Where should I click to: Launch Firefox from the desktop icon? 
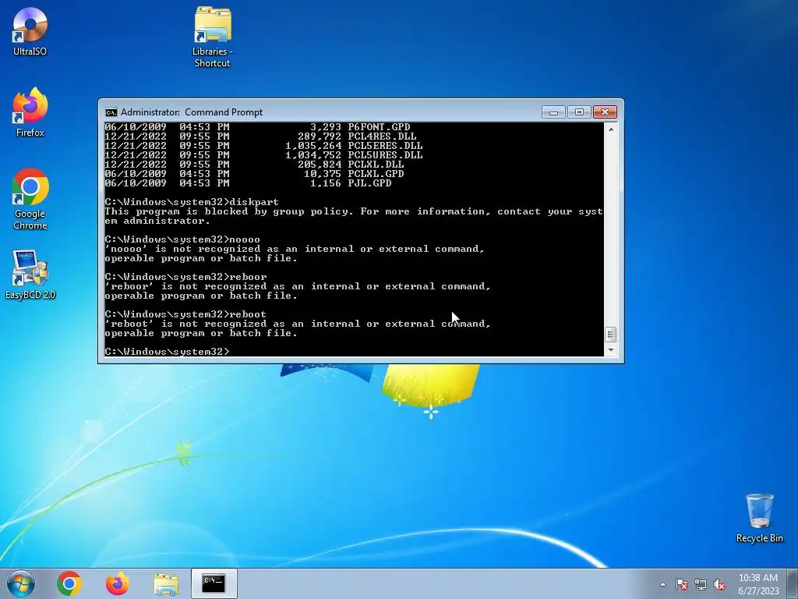pyautogui.click(x=30, y=112)
